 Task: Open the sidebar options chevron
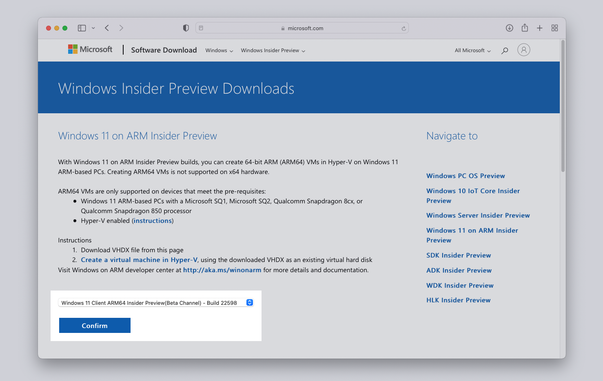93,28
